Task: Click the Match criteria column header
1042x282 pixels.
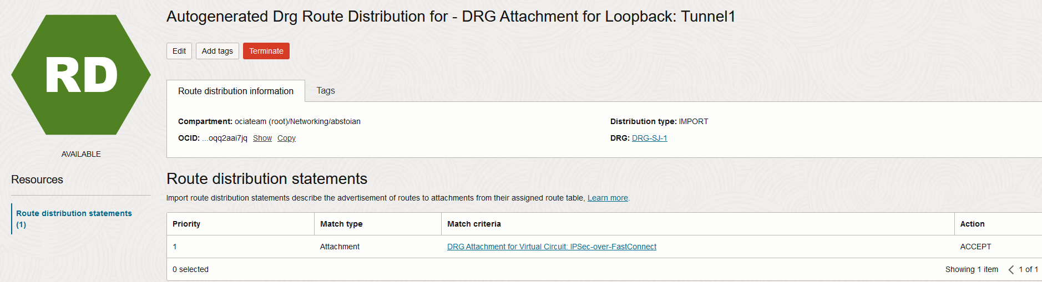Action: point(474,224)
